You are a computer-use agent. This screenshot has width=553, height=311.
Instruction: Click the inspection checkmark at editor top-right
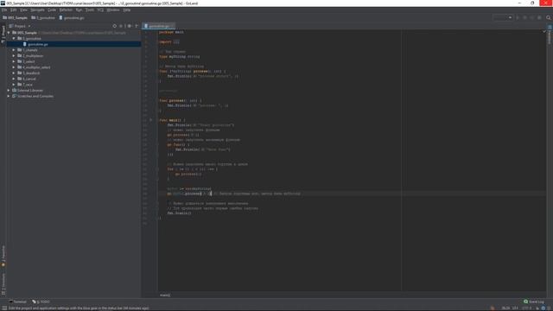pos(544,32)
